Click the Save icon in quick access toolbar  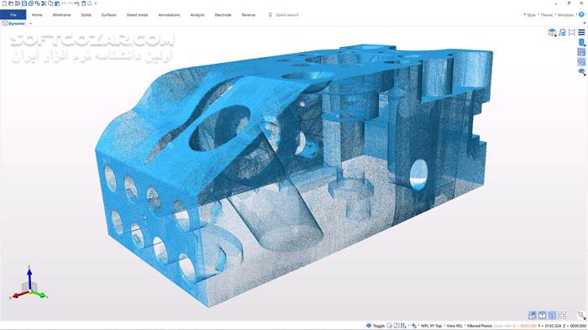(x=24, y=3)
